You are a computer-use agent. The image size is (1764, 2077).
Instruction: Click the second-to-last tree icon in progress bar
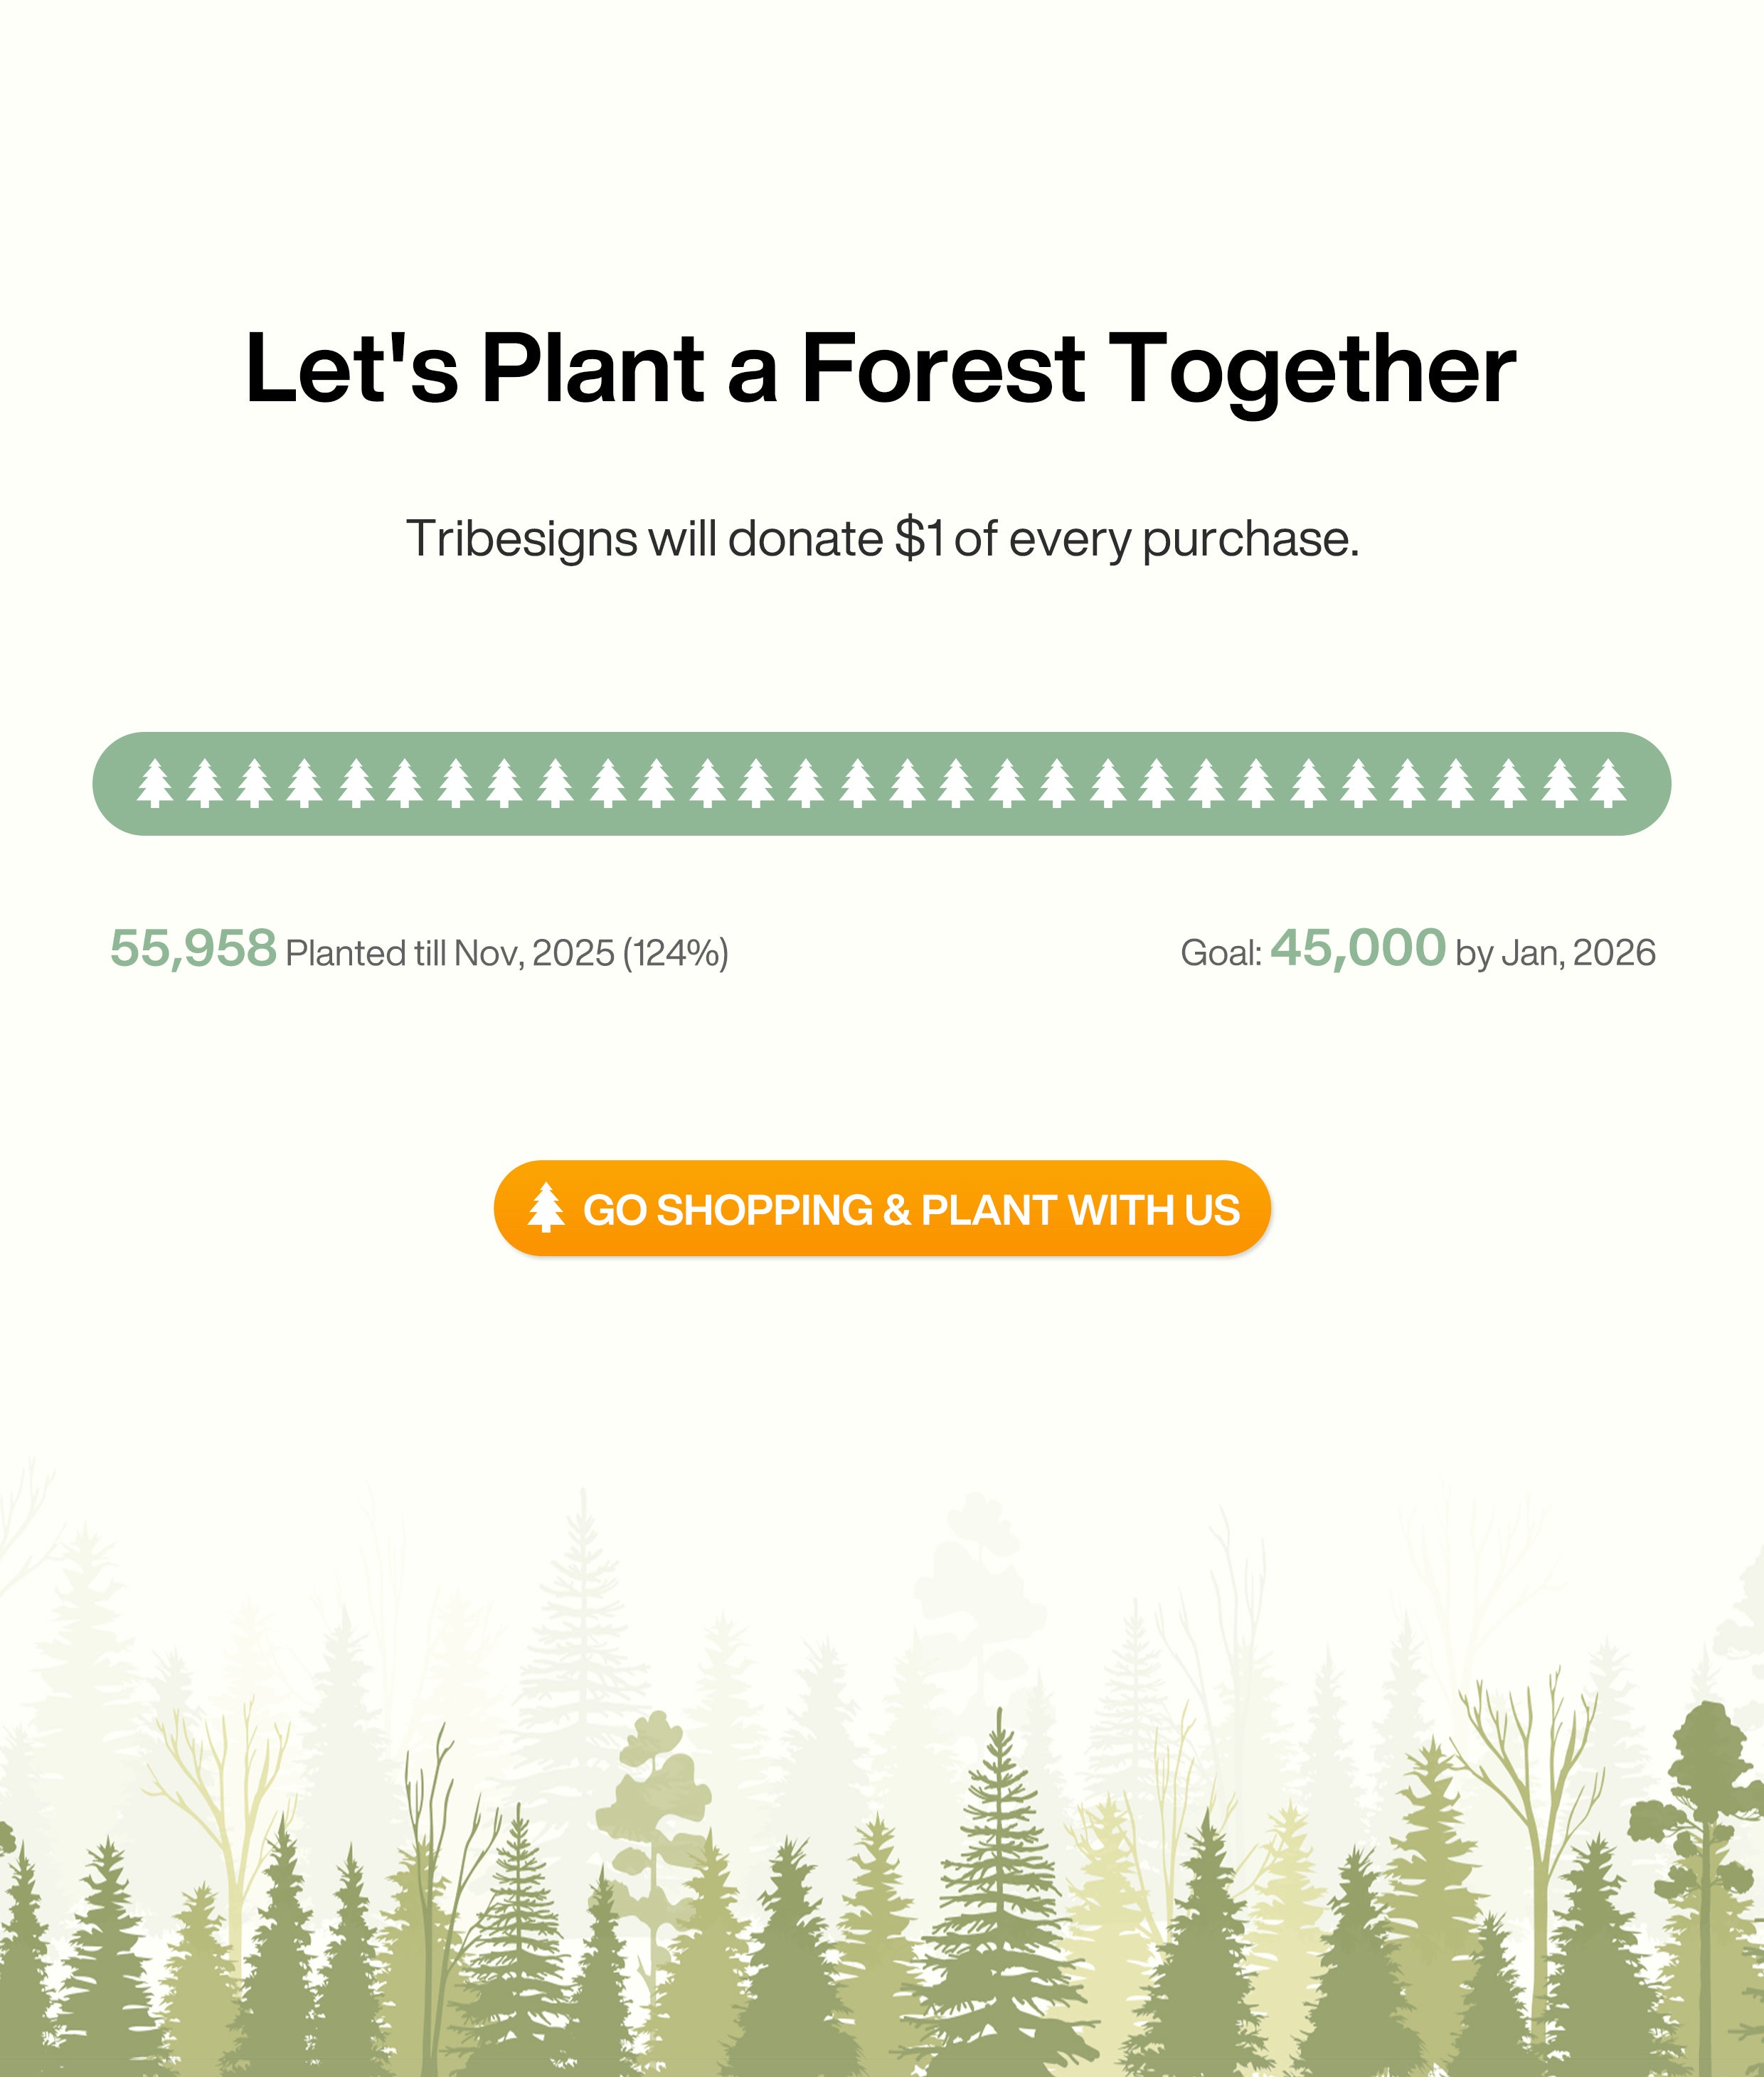coord(1559,783)
